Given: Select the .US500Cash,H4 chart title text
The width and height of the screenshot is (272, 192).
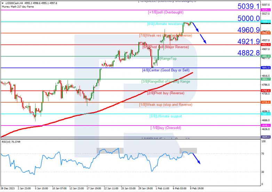Looking at the screenshot, I should [14, 3].
